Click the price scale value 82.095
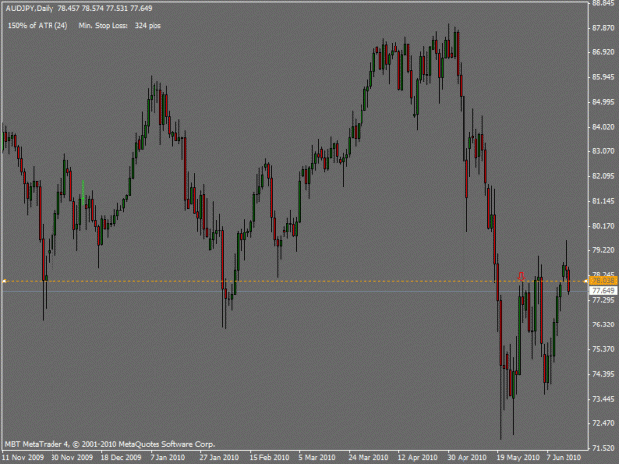Screen dimensions: 619x464 (x=603, y=176)
